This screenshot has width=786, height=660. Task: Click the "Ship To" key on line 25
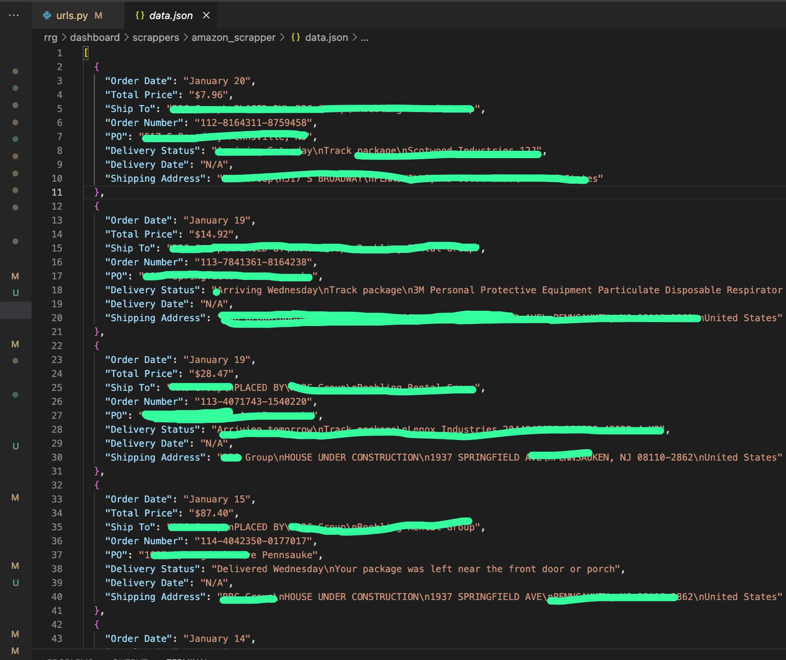point(130,388)
